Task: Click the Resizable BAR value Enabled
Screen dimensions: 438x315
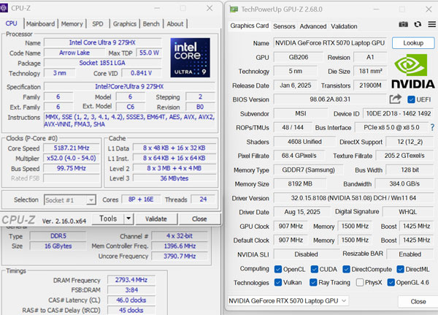Action: coord(410,254)
